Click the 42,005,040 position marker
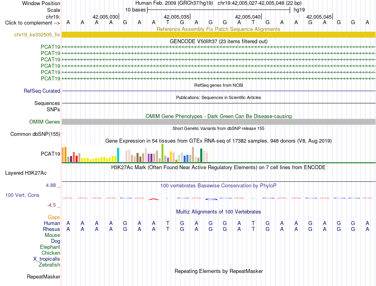 [248, 17]
